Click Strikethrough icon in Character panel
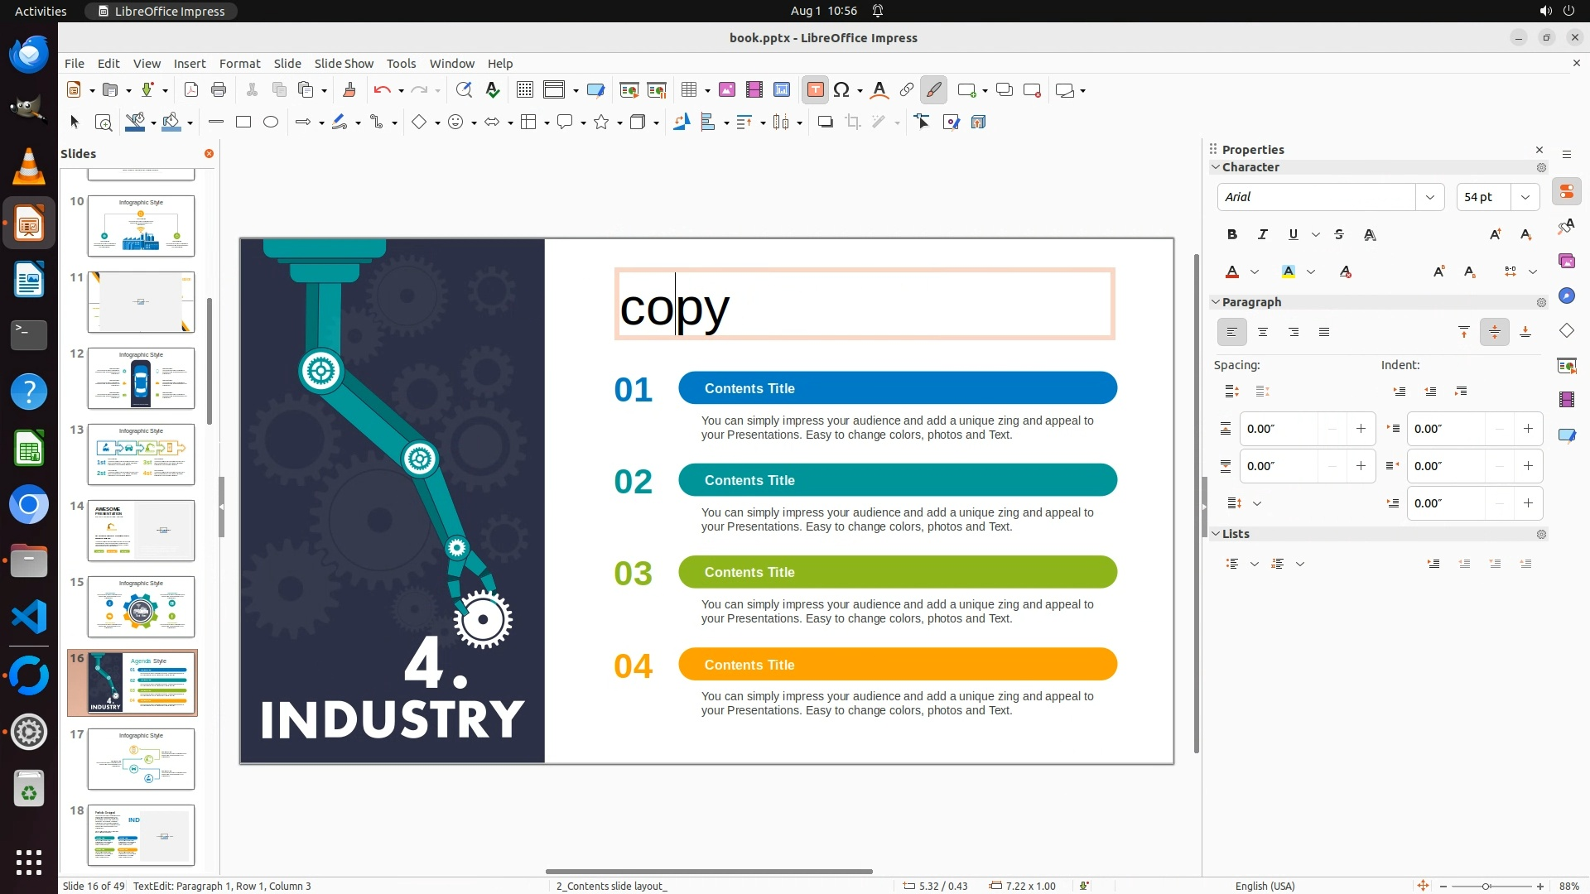The image size is (1590, 894). pos(1339,235)
